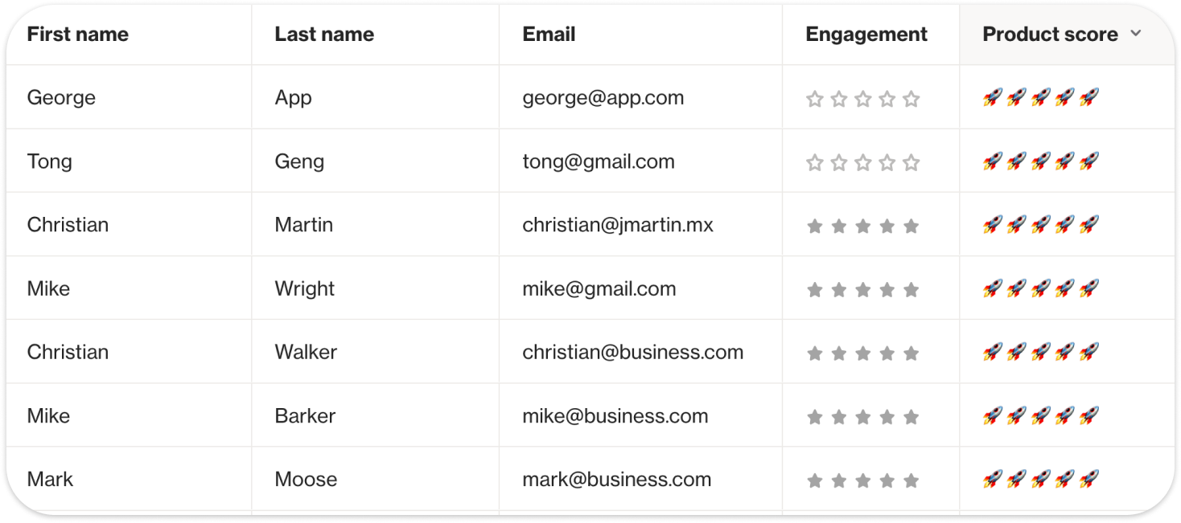The image size is (1181, 523).
Task: Click the third rocket for Christian Walker
Action: click(1040, 352)
